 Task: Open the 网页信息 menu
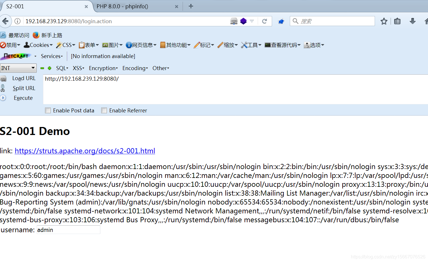pos(141,45)
